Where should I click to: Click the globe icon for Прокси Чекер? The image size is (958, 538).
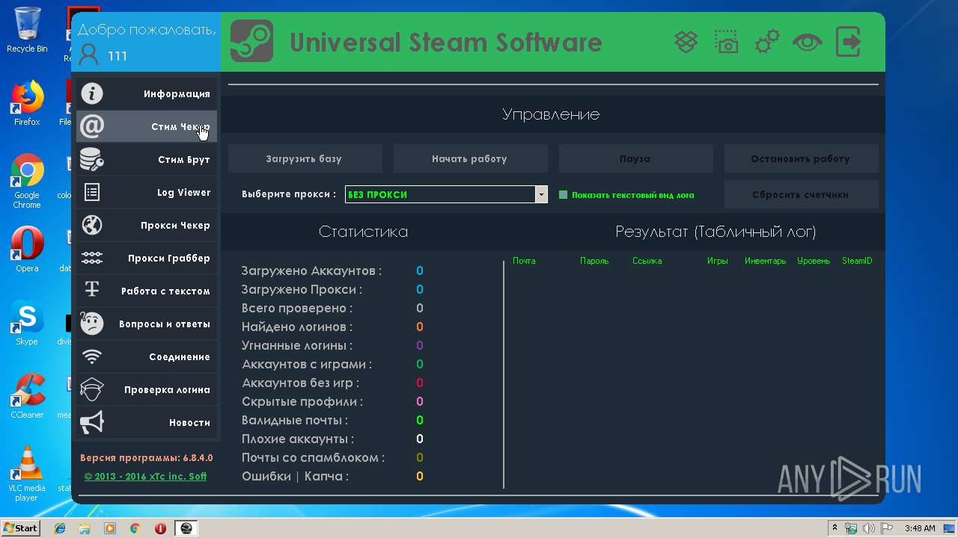click(92, 225)
